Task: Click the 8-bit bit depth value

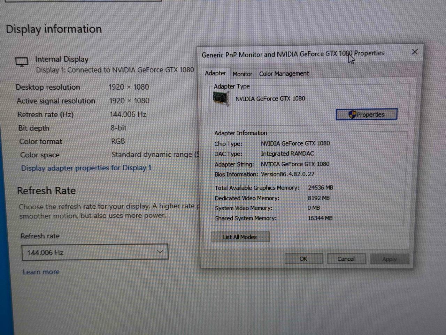Action: click(118, 128)
